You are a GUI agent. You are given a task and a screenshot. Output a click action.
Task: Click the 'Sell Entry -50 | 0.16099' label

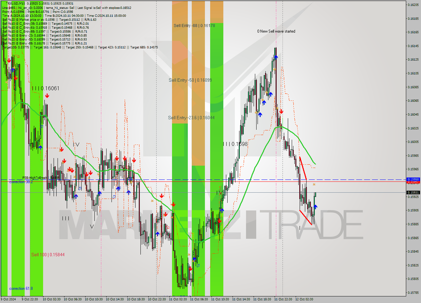190,80
